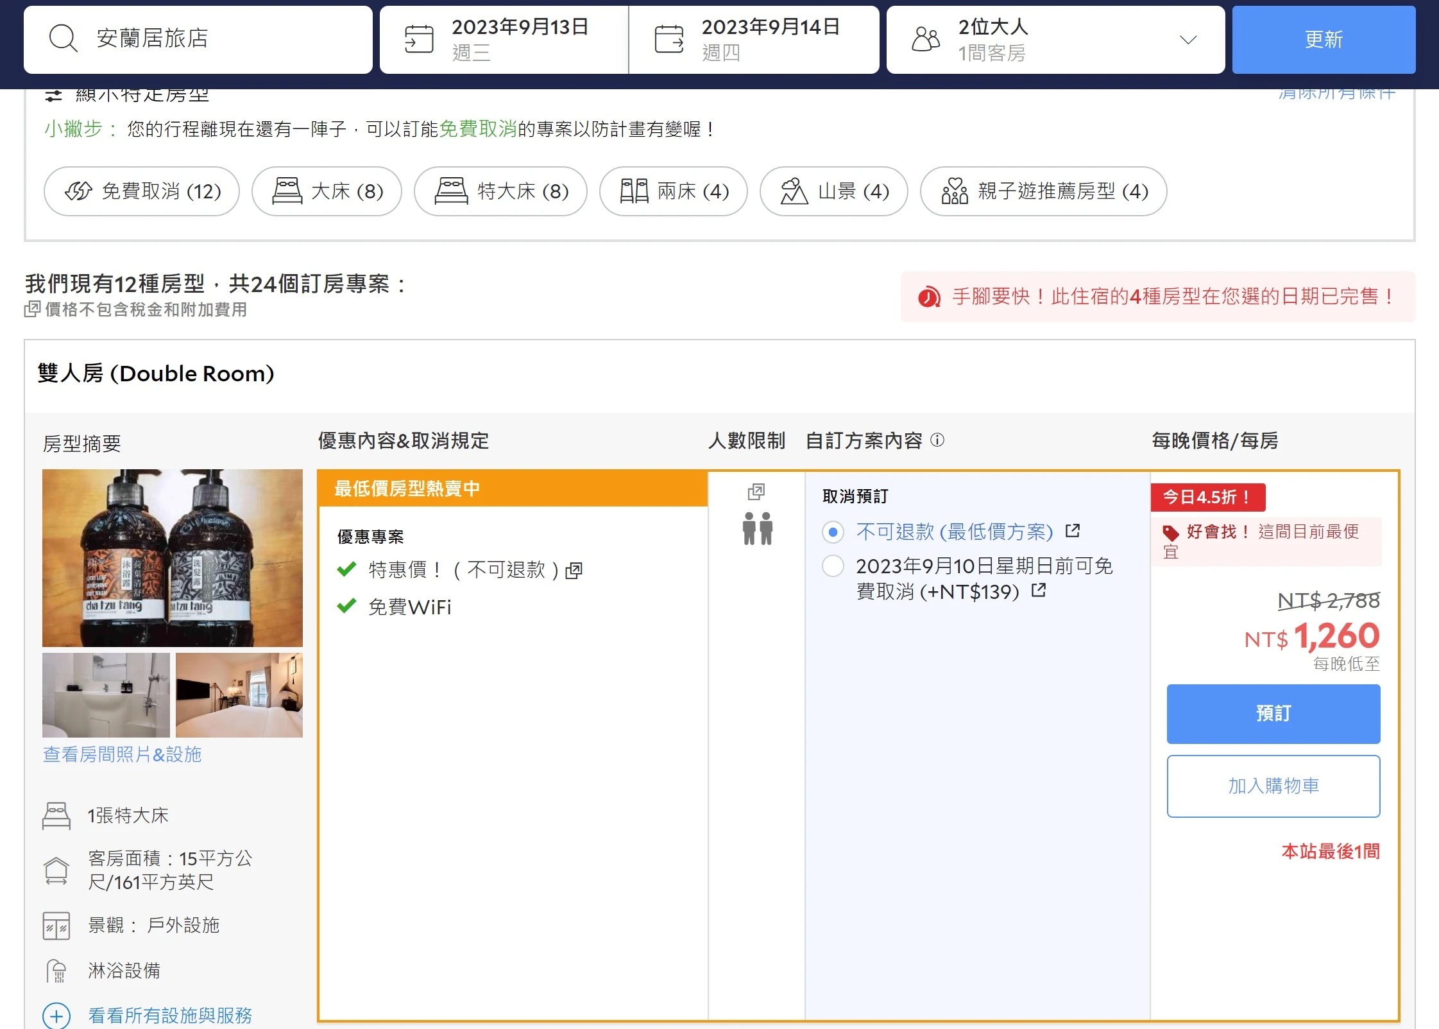Click the 1張特大床 bed icon
The width and height of the screenshot is (1439, 1029).
pos(56,816)
